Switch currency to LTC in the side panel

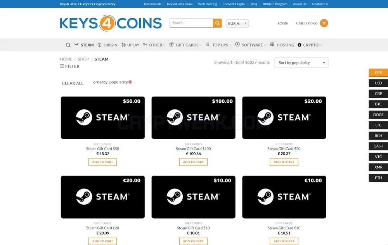pyautogui.click(x=378, y=125)
